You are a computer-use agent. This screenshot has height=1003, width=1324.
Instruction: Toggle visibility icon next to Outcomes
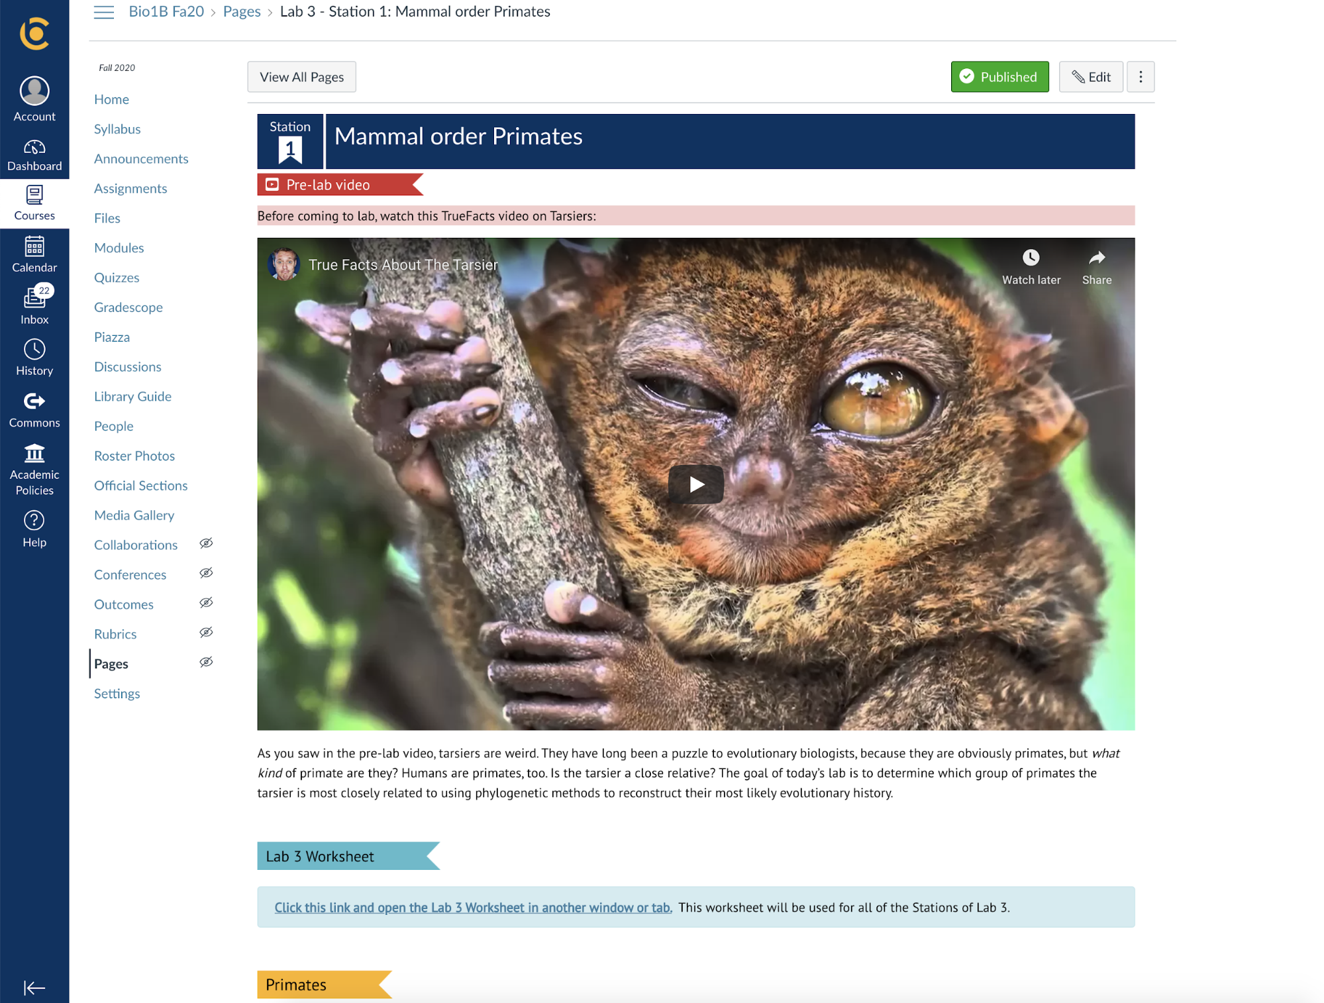click(x=207, y=604)
